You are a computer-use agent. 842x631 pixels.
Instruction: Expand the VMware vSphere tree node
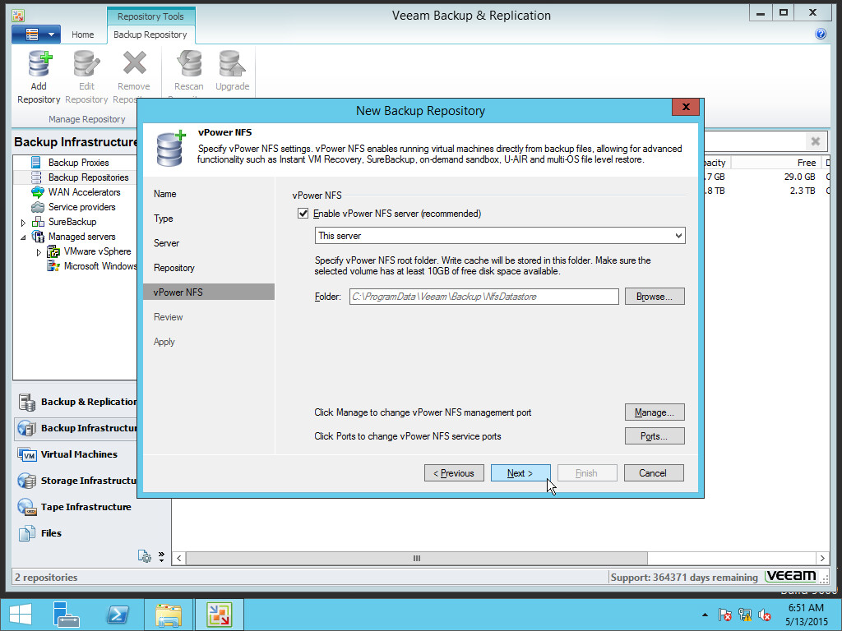39,251
